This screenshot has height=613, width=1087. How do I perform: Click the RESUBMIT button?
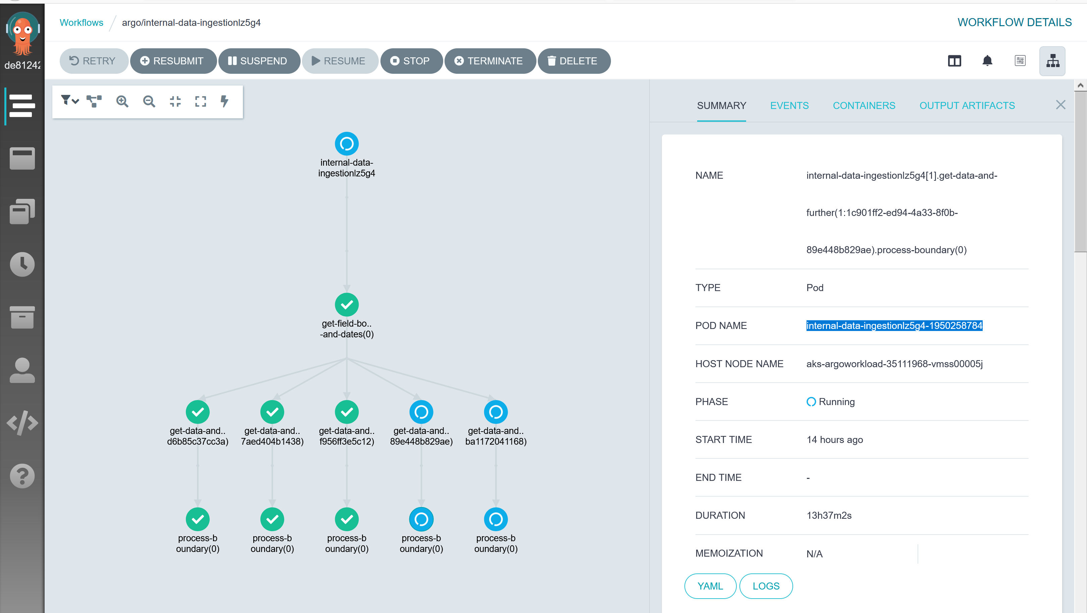(173, 61)
